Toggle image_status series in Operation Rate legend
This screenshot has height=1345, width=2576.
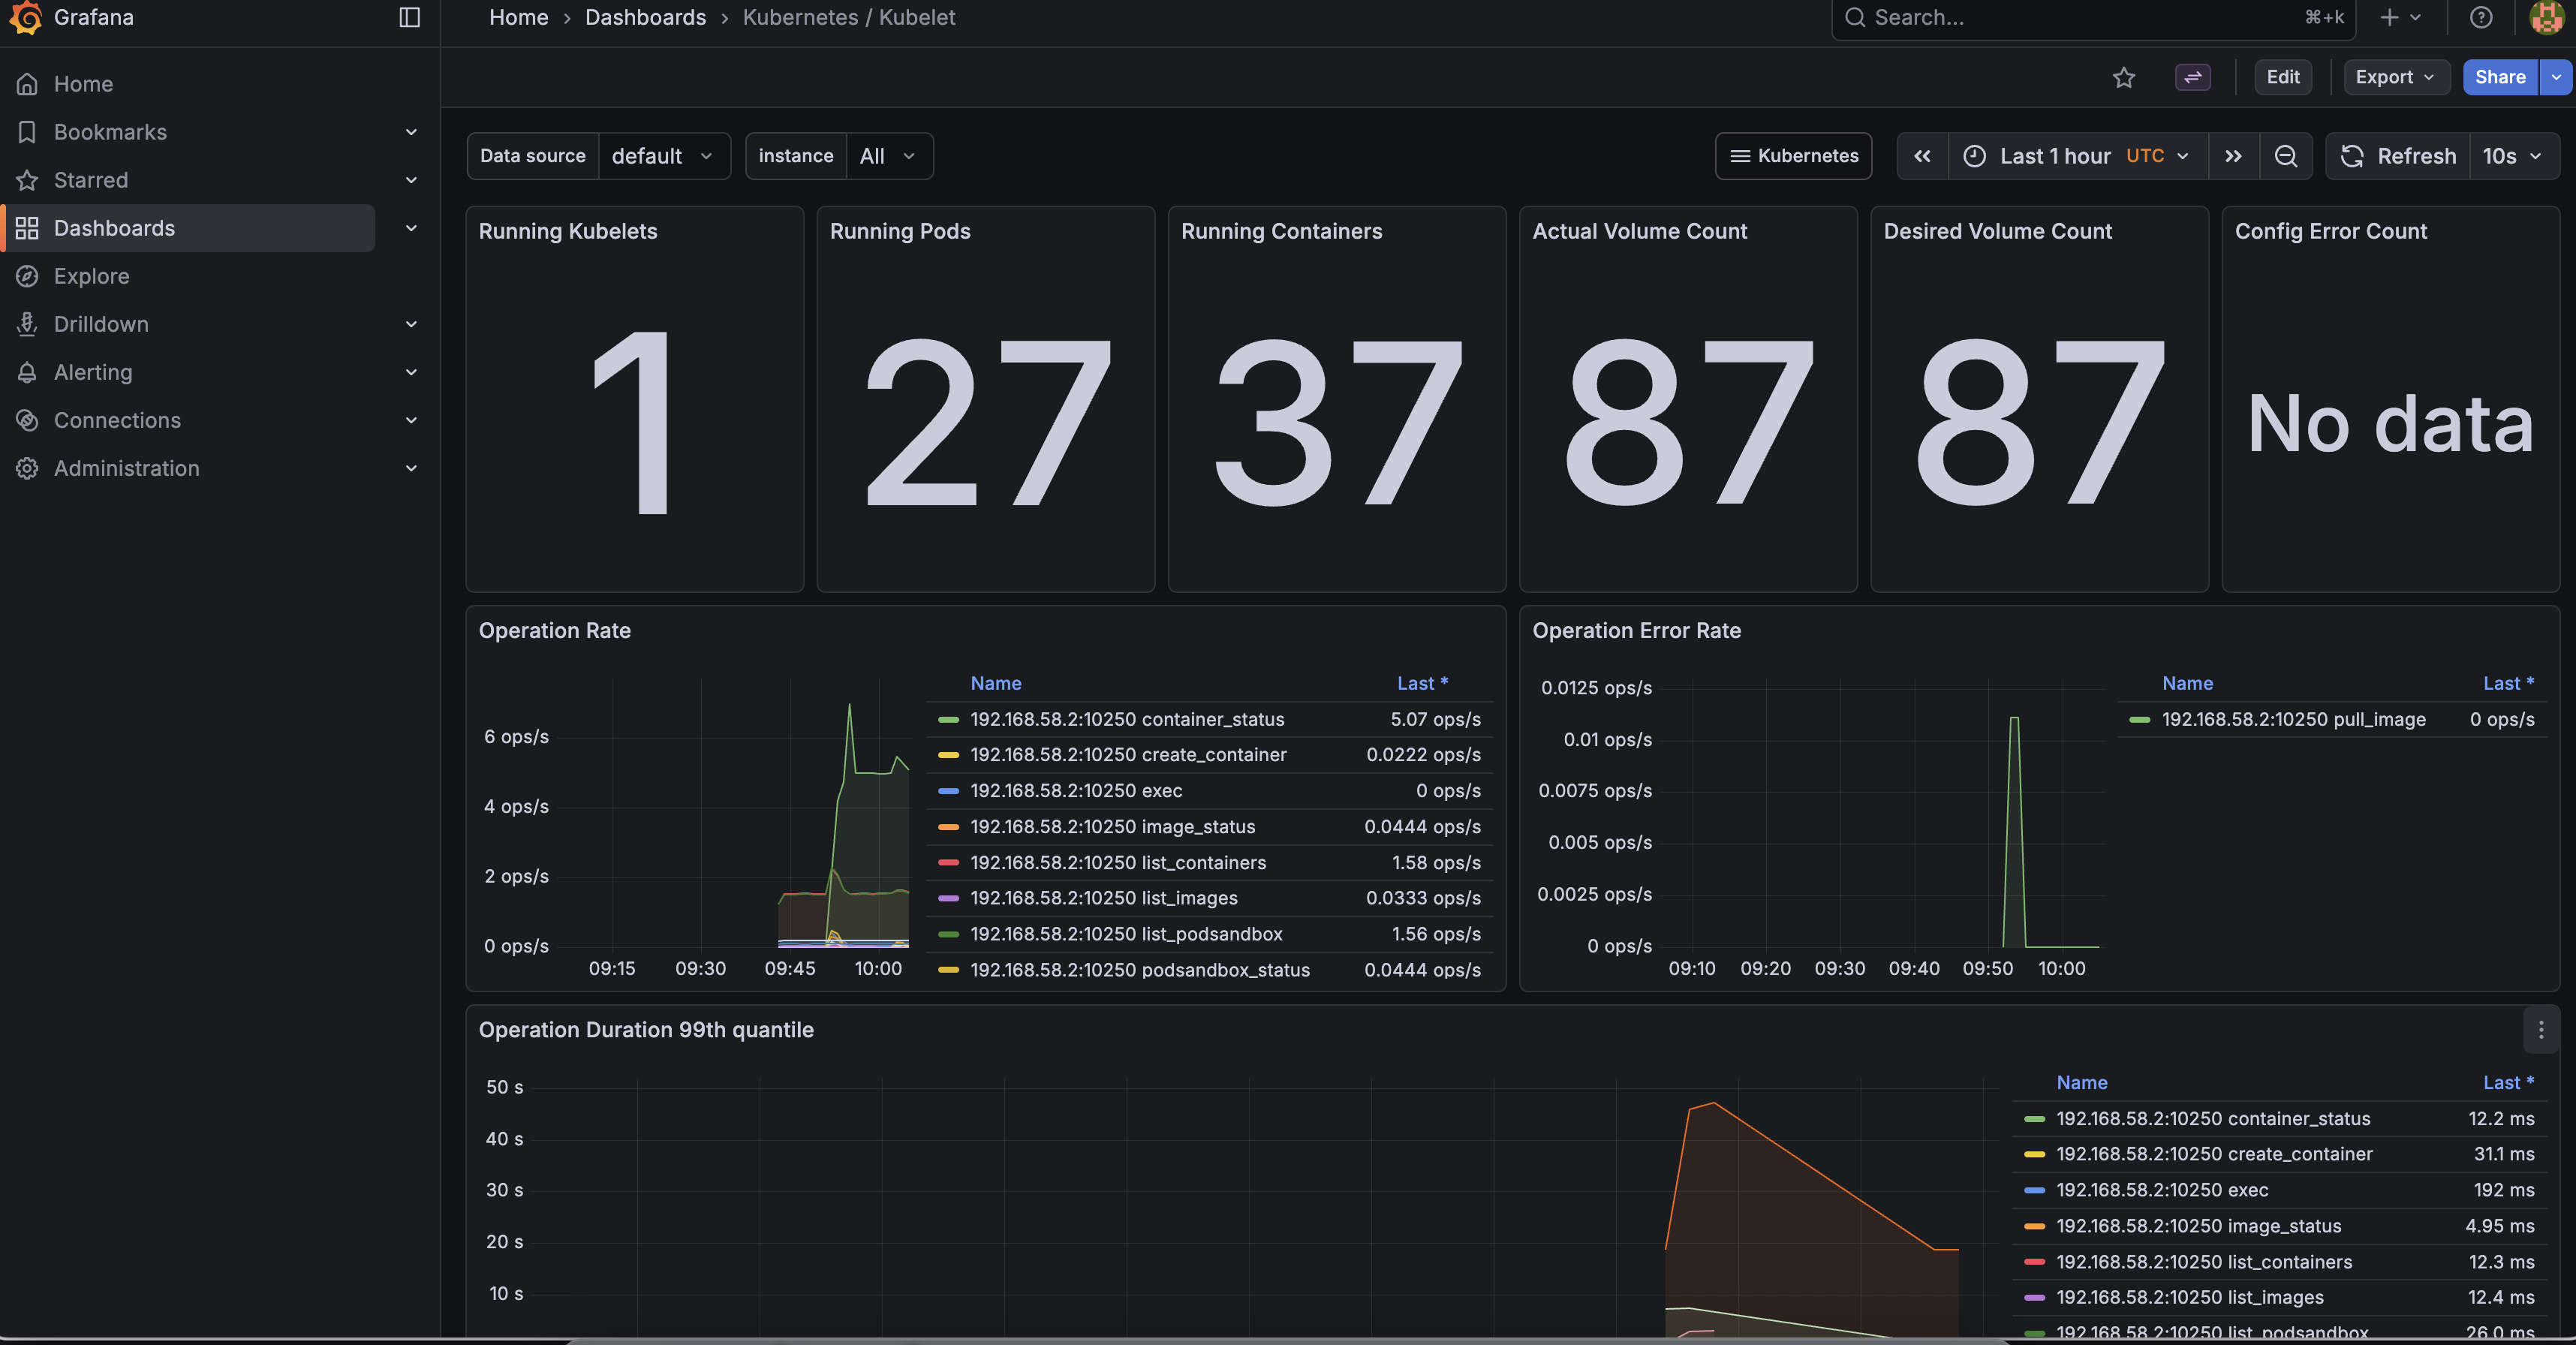pos(1112,827)
